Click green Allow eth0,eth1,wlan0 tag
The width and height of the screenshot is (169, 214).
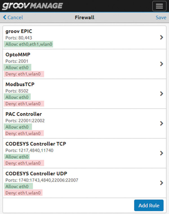(x=28, y=44)
